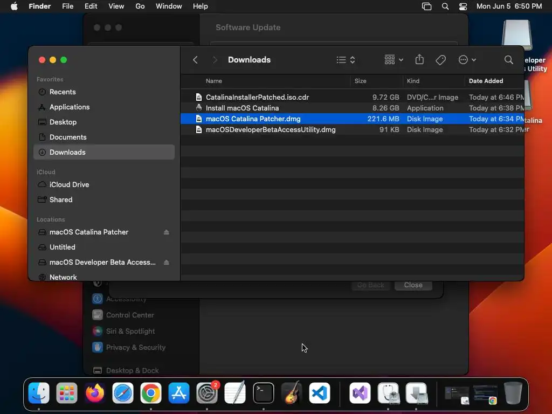Viewport: 552px width, 414px height.
Task: Open the Go menu
Action: coord(140,6)
